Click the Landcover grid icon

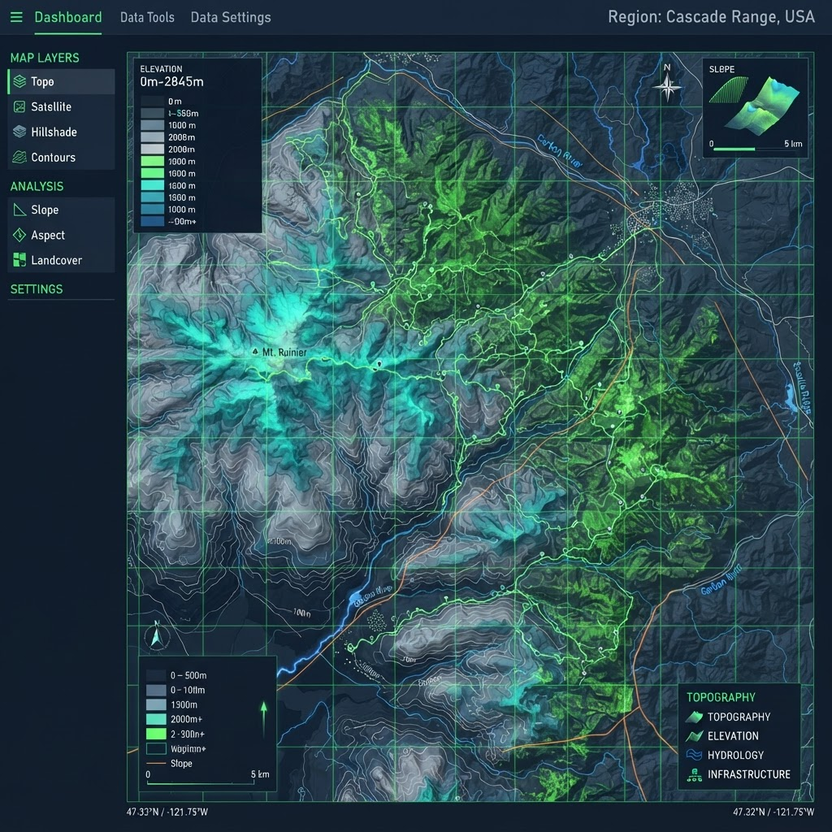19,260
